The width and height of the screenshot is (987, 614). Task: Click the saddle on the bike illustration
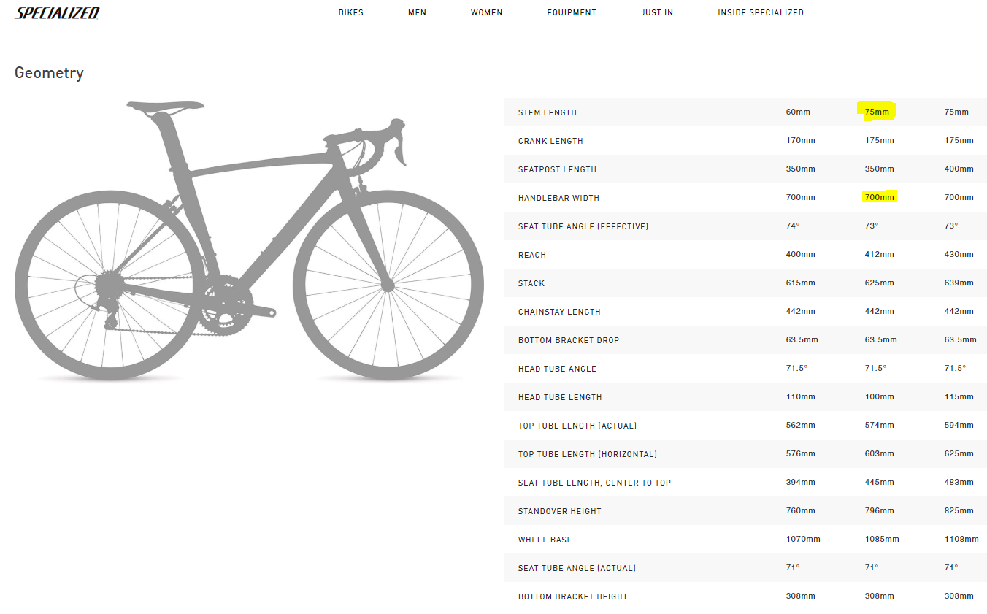pos(164,107)
